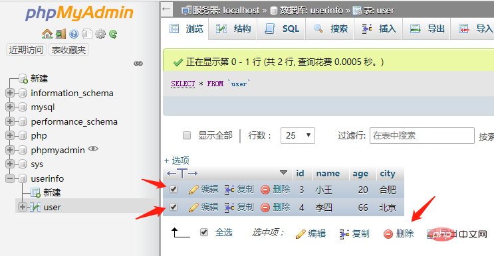This screenshot has height=256, width=494.
Task: Click the copy icon for row 小王
Action: point(229,190)
